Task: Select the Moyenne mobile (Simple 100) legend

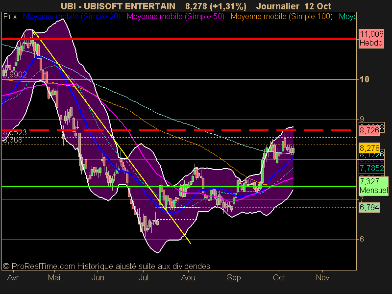Action: click(281, 17)
